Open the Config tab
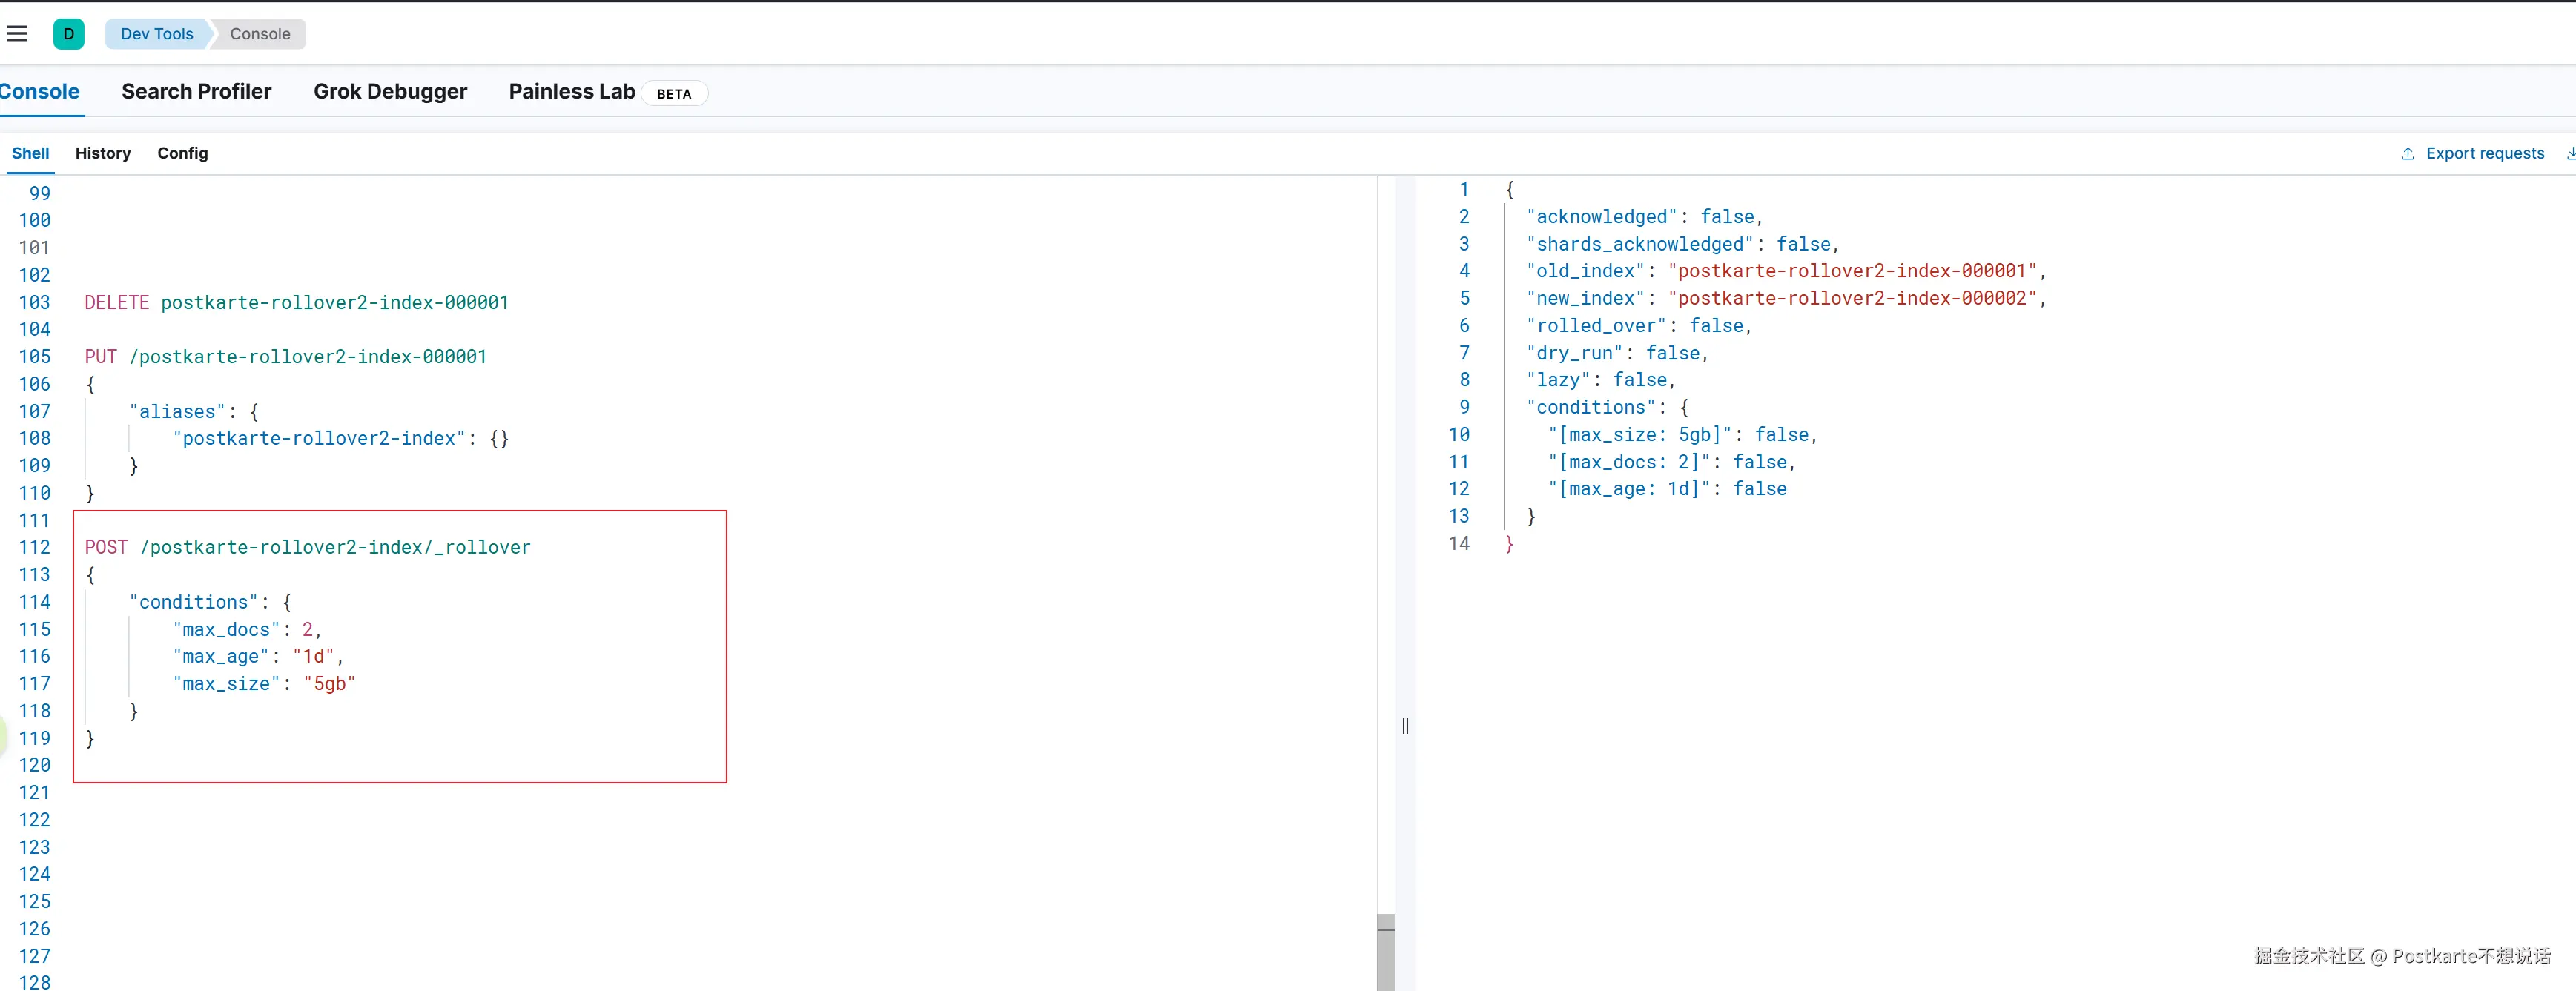2576x991 pixels. pos(182,153)
